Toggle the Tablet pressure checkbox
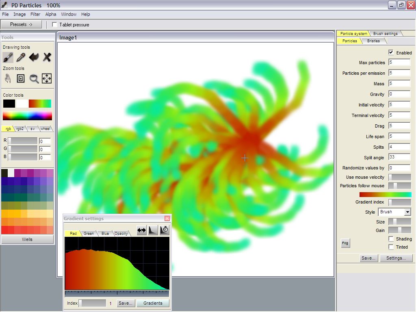Screen dimensions: 416x312 55,25
